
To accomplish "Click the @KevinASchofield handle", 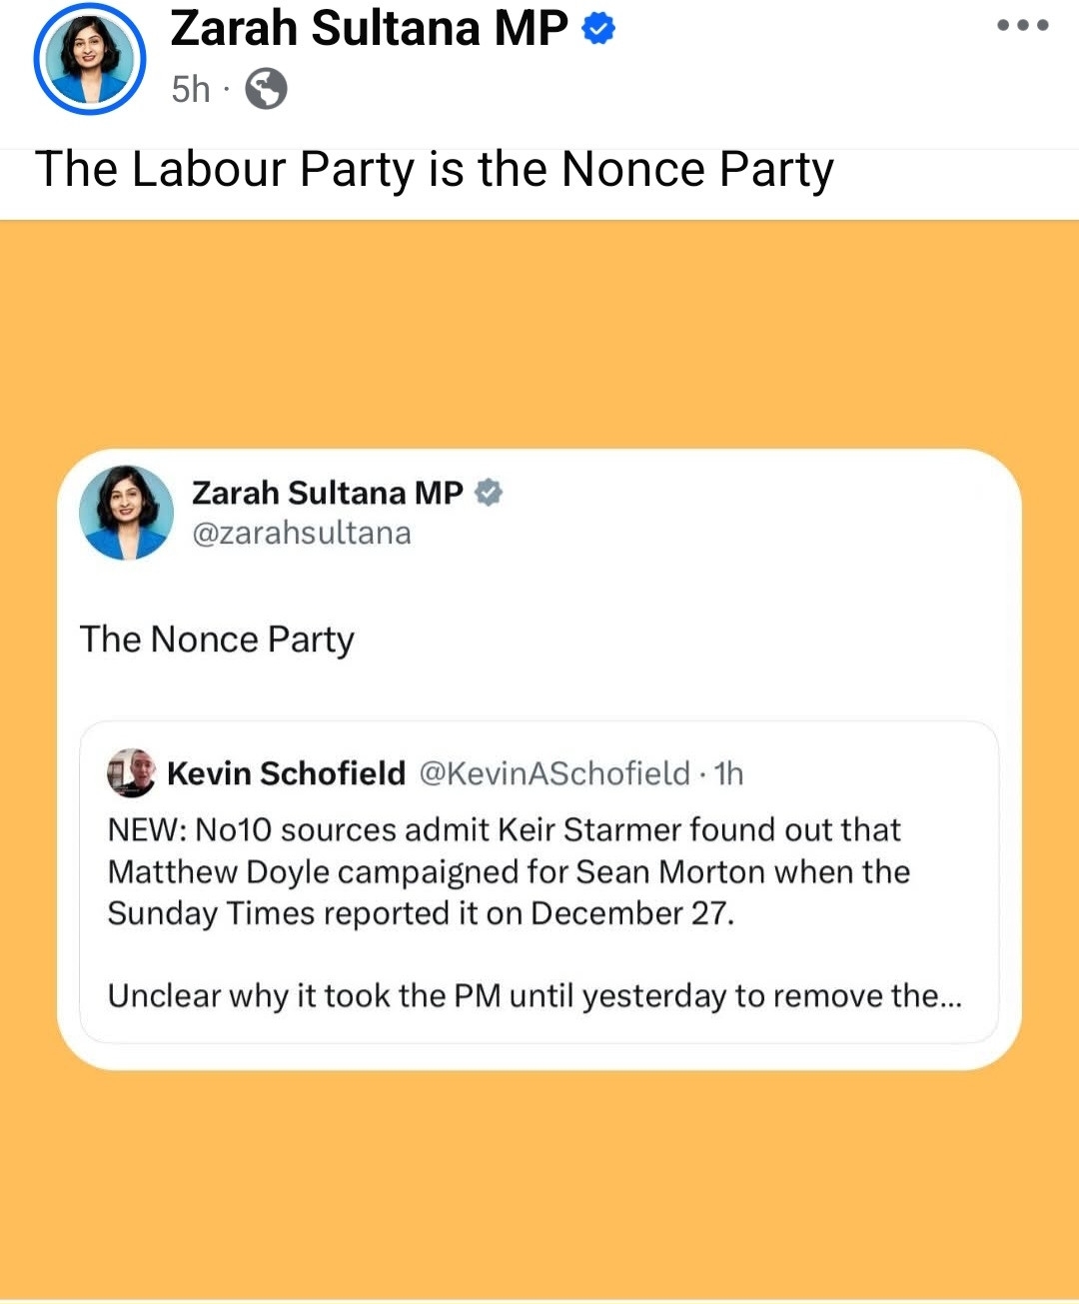I will pyautogui.click(x=553, y=773).
